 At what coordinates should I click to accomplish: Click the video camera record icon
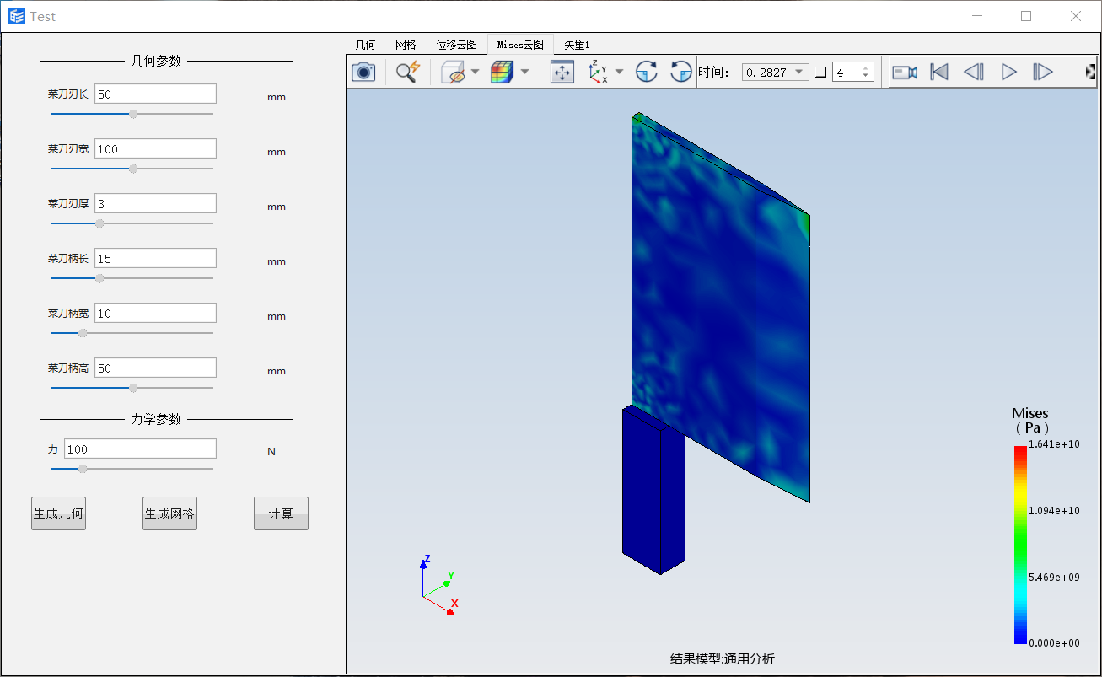coord(905,72)
